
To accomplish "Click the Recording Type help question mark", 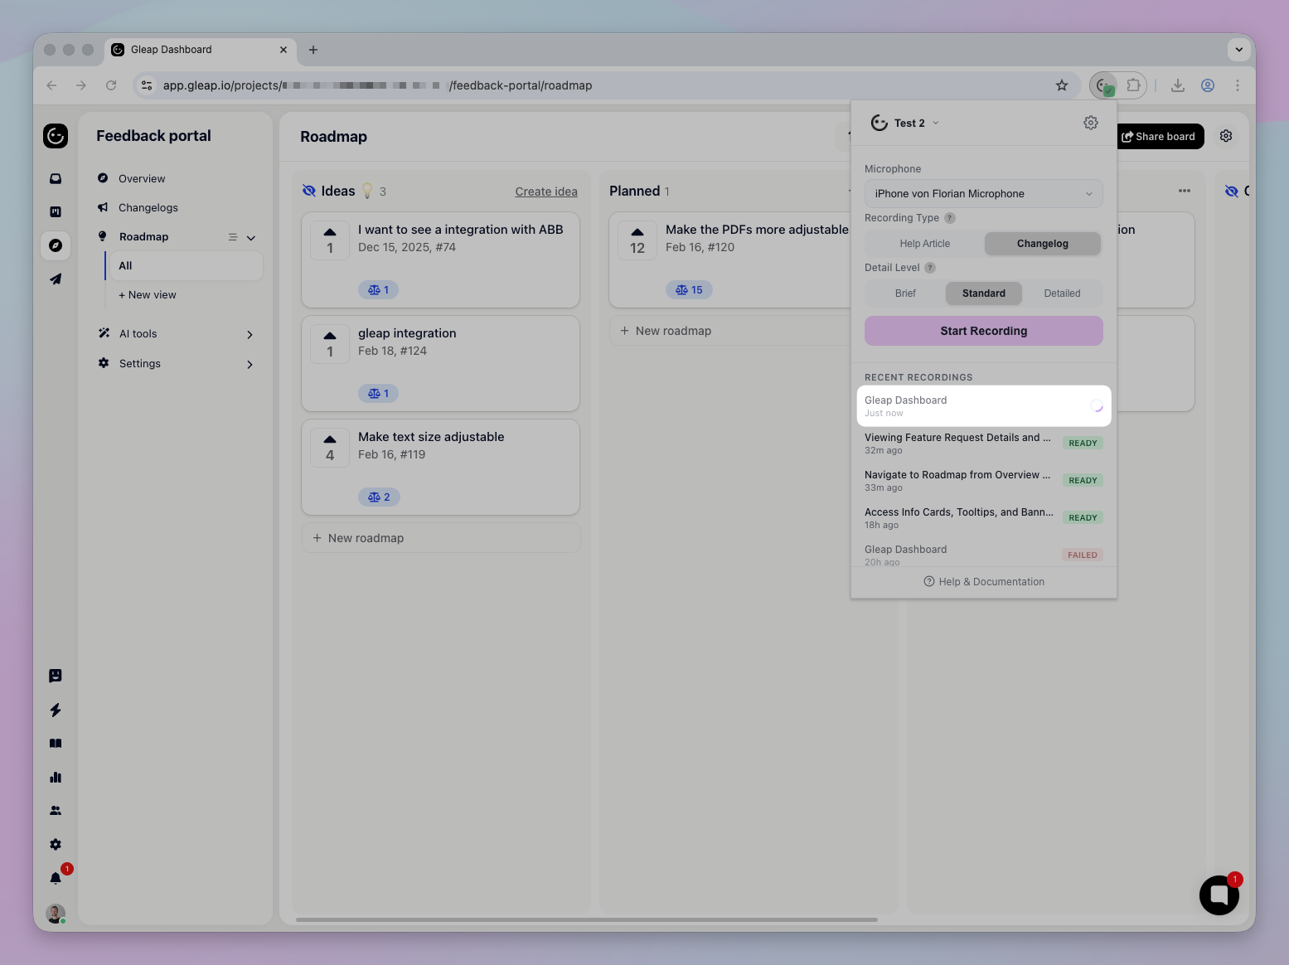I will point(950,218).
